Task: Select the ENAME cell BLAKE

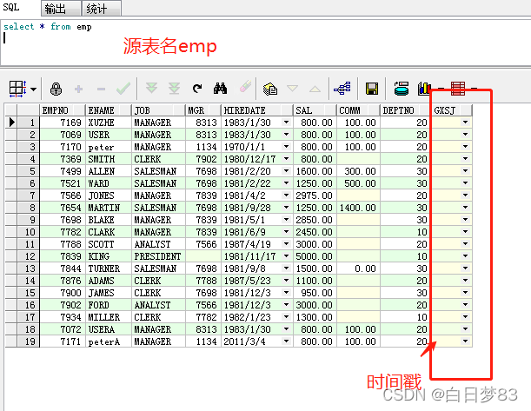Action: (109, 220)
